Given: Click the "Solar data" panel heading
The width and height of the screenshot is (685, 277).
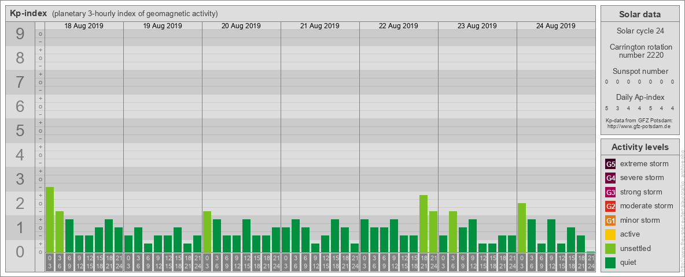Looking at the screenshot, I should tap(640, 14).
